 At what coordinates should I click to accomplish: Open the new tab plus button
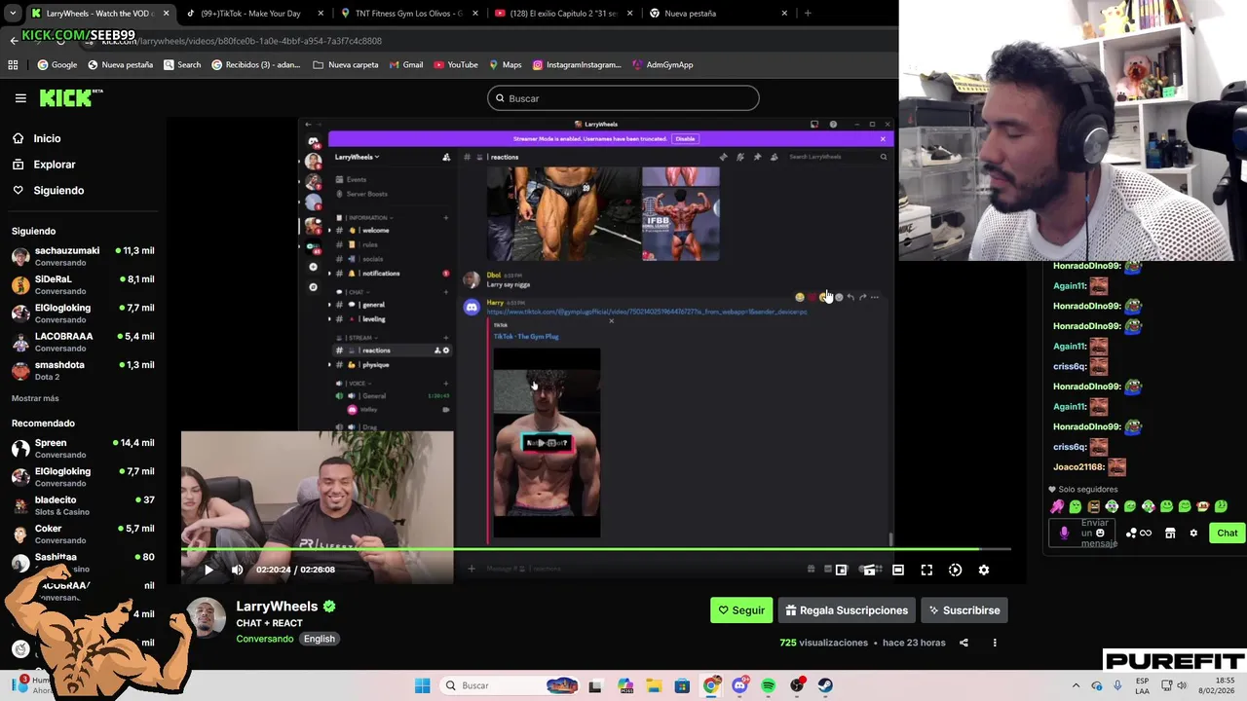(x=808, y=14)
